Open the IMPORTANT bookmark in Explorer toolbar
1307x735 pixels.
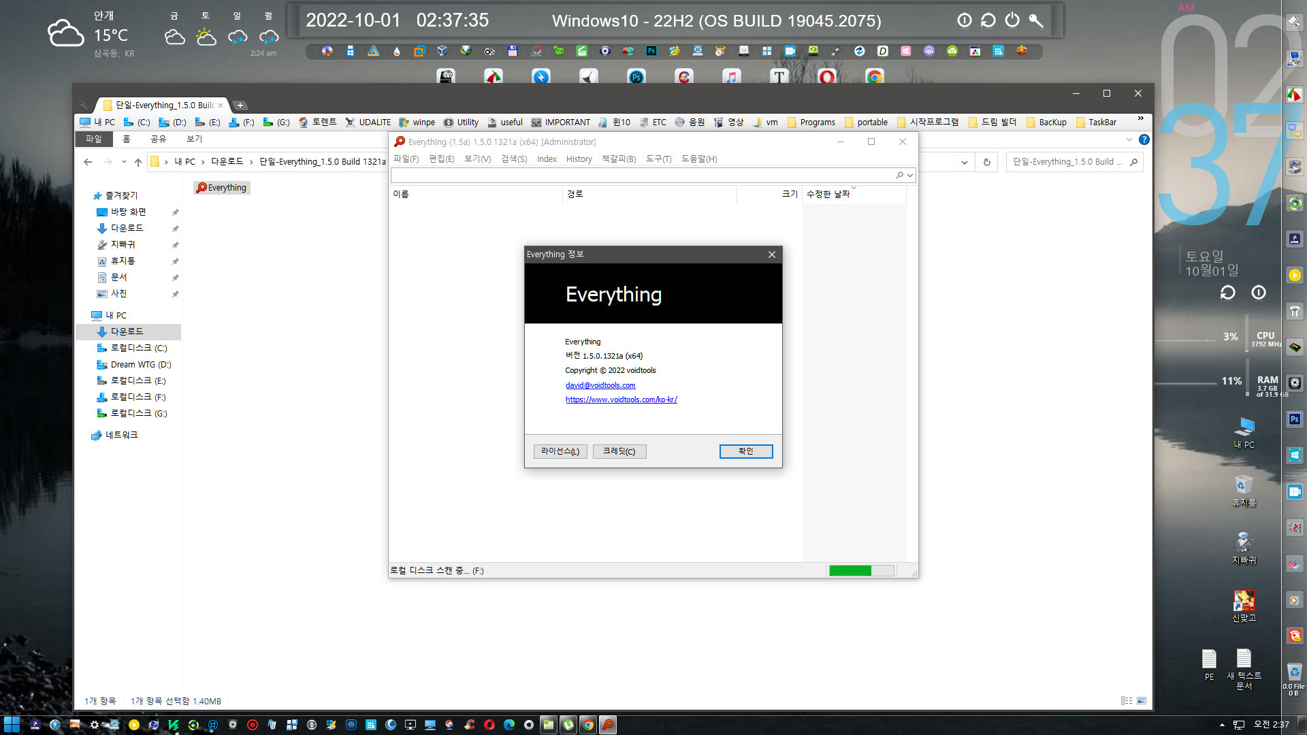point(561,122)
